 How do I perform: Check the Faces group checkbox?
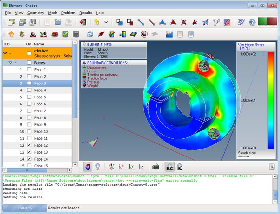click(29, 63)
